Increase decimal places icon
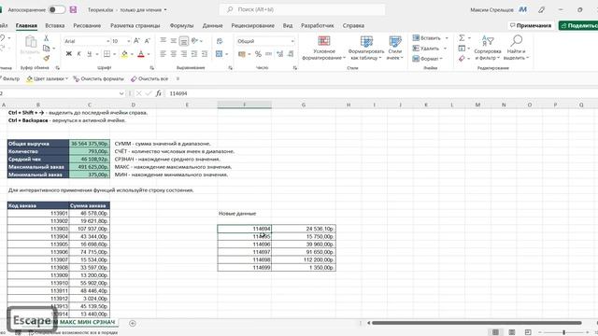This screenshot has height=336, width=598. point(280,54)
